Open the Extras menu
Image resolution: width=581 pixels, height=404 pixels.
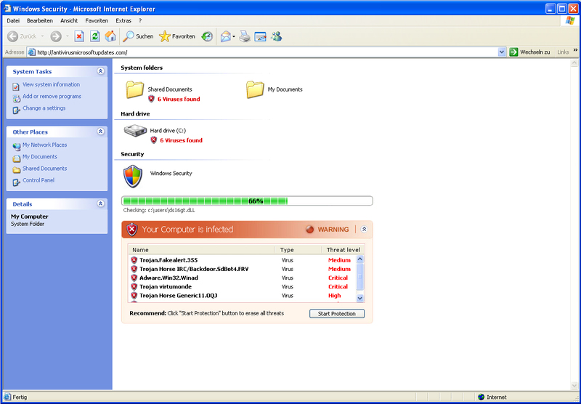[x=123, y=20]
